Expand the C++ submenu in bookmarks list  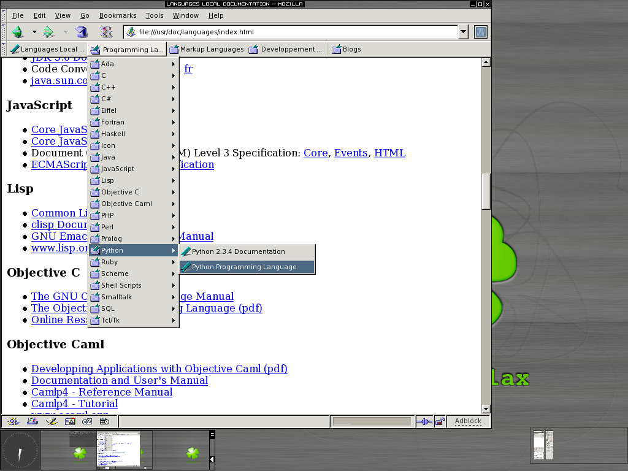pos(133,87)
